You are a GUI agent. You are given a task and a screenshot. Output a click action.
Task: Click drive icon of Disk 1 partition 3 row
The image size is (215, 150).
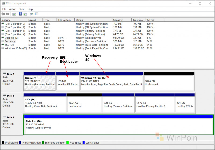[x=3, y=31]
